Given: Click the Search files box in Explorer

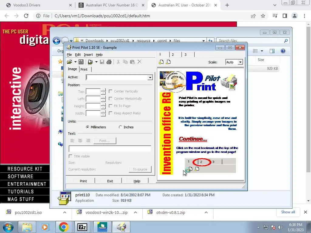Looking at the screenshot, I should click(x=253, y=41).
